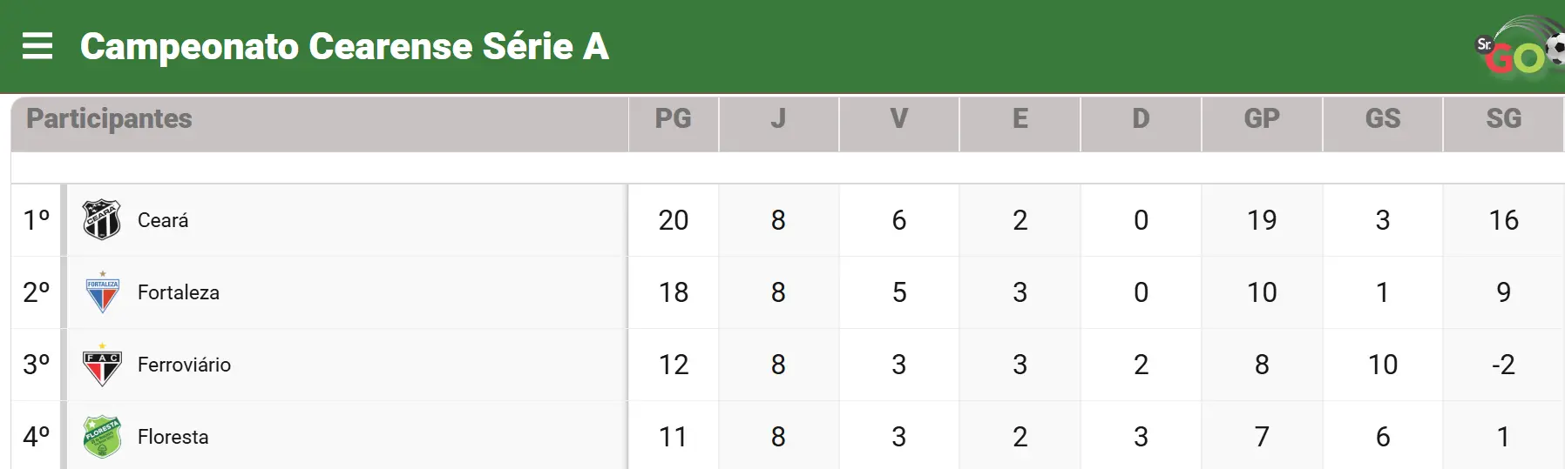The image size is (1565, 469).
Task: Click the Sr. Goool logo
Action: (x=1520, y=49)
